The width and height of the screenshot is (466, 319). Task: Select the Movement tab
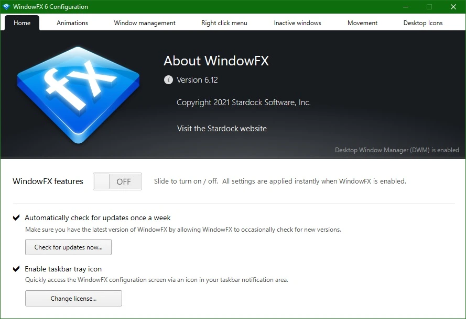362,23
